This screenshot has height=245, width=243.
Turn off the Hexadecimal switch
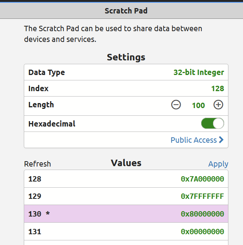click(212, 123)
